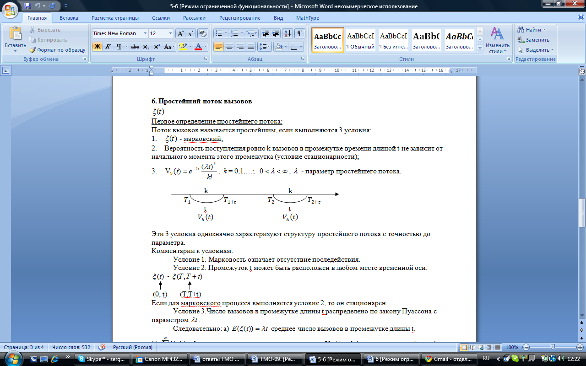Toggle superscript x² formatting
The image size is (586, 366).
point(157,47)
